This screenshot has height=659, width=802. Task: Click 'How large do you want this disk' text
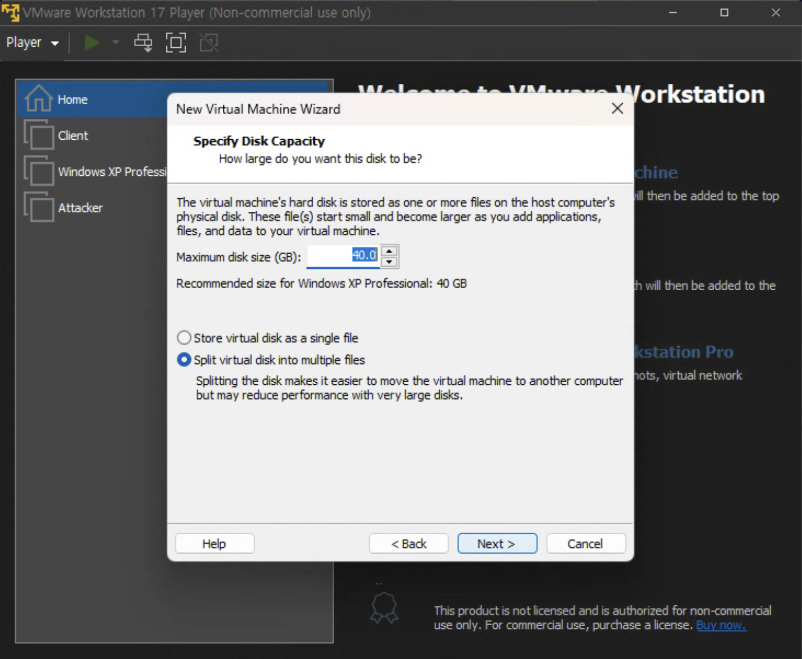click(x=320, y=159)
